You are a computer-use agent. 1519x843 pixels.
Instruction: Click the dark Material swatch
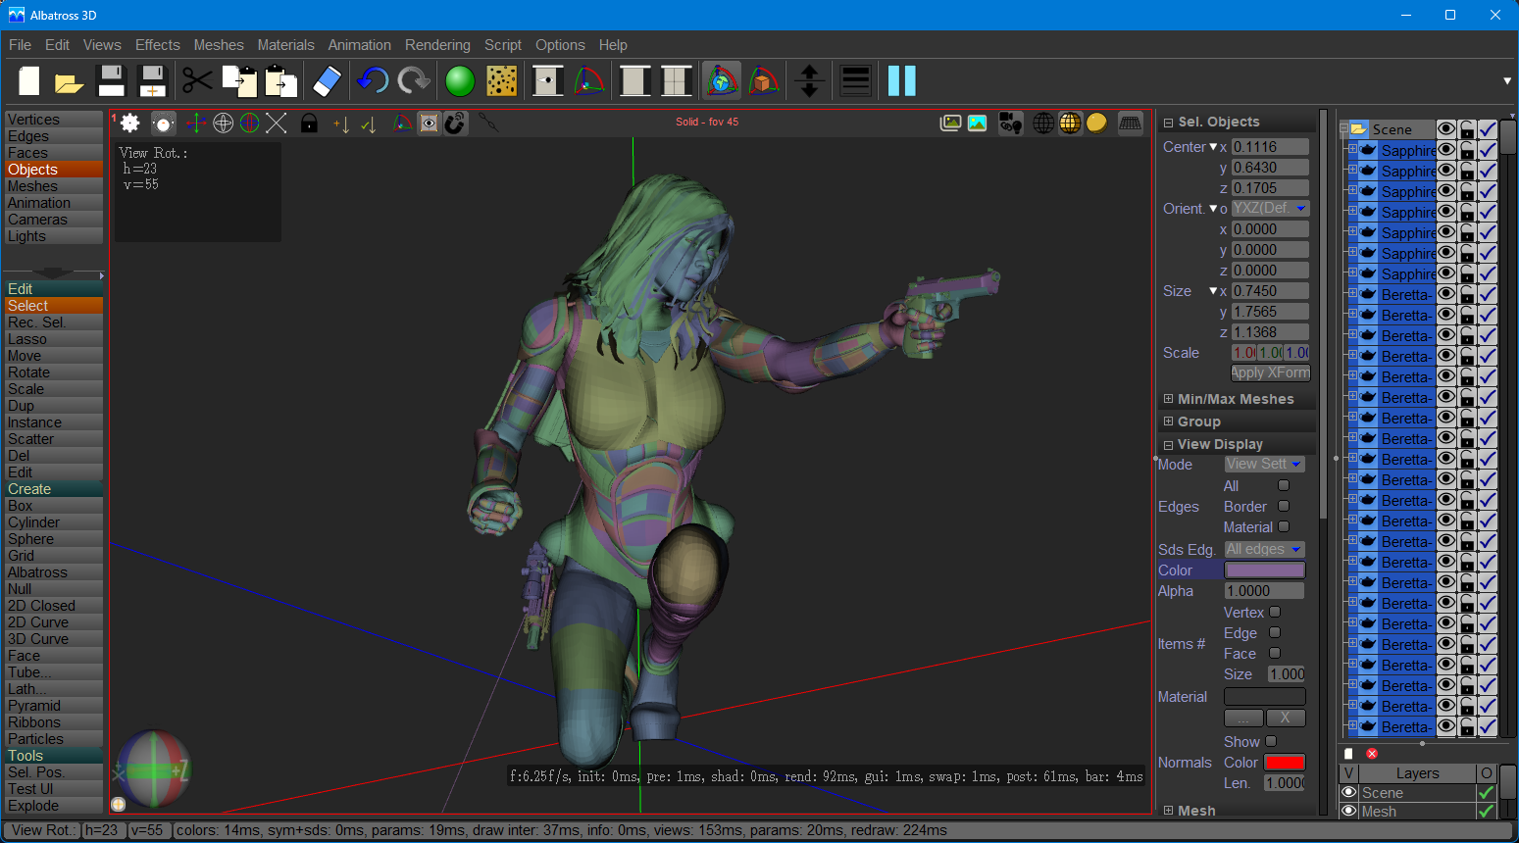point(1264,696)
